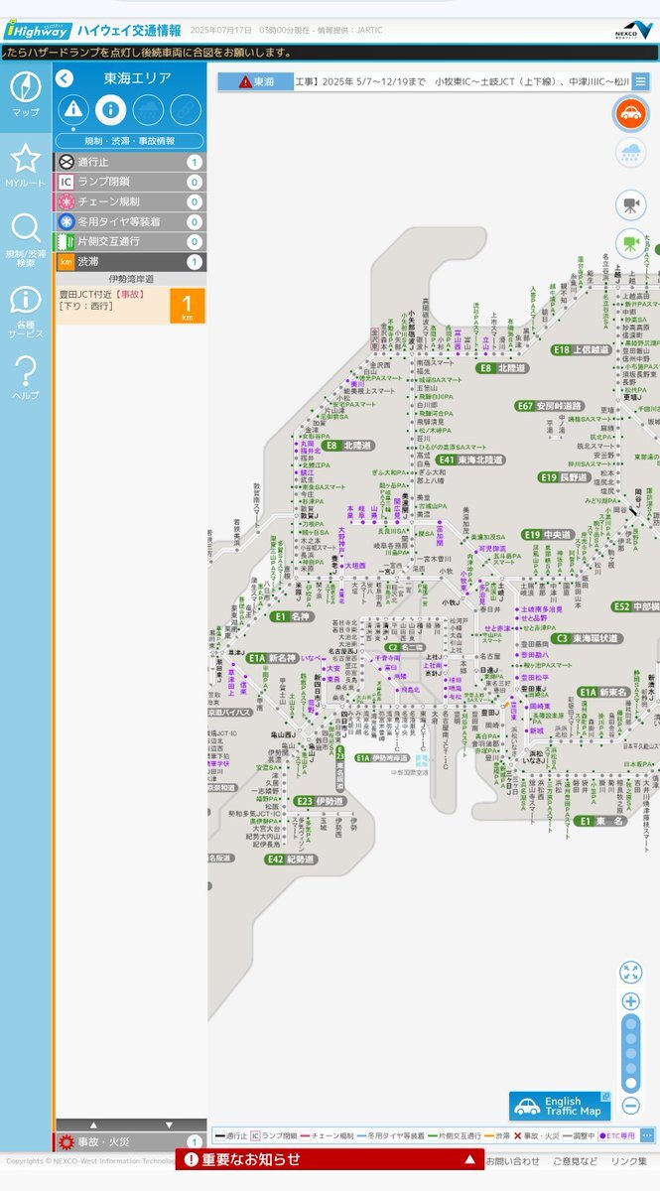Click E8 北陸道 label near top
The width and height of the screenshot is (660, 1191).
point(500,368)
